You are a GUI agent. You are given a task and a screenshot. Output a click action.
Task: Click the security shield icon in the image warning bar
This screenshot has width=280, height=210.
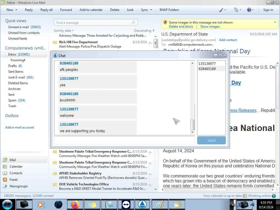click(165, 22)
